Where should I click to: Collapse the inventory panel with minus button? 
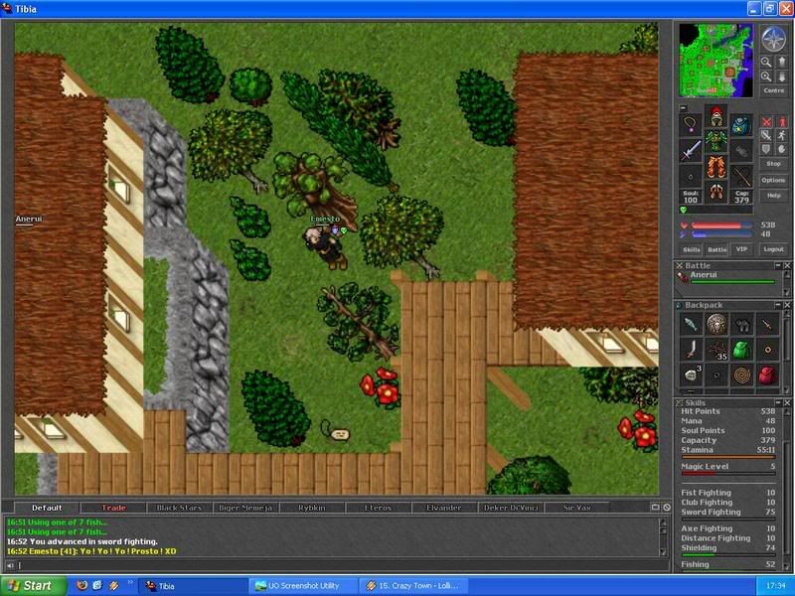683,108
